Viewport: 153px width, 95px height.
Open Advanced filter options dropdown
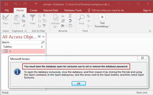click(45, 21)
